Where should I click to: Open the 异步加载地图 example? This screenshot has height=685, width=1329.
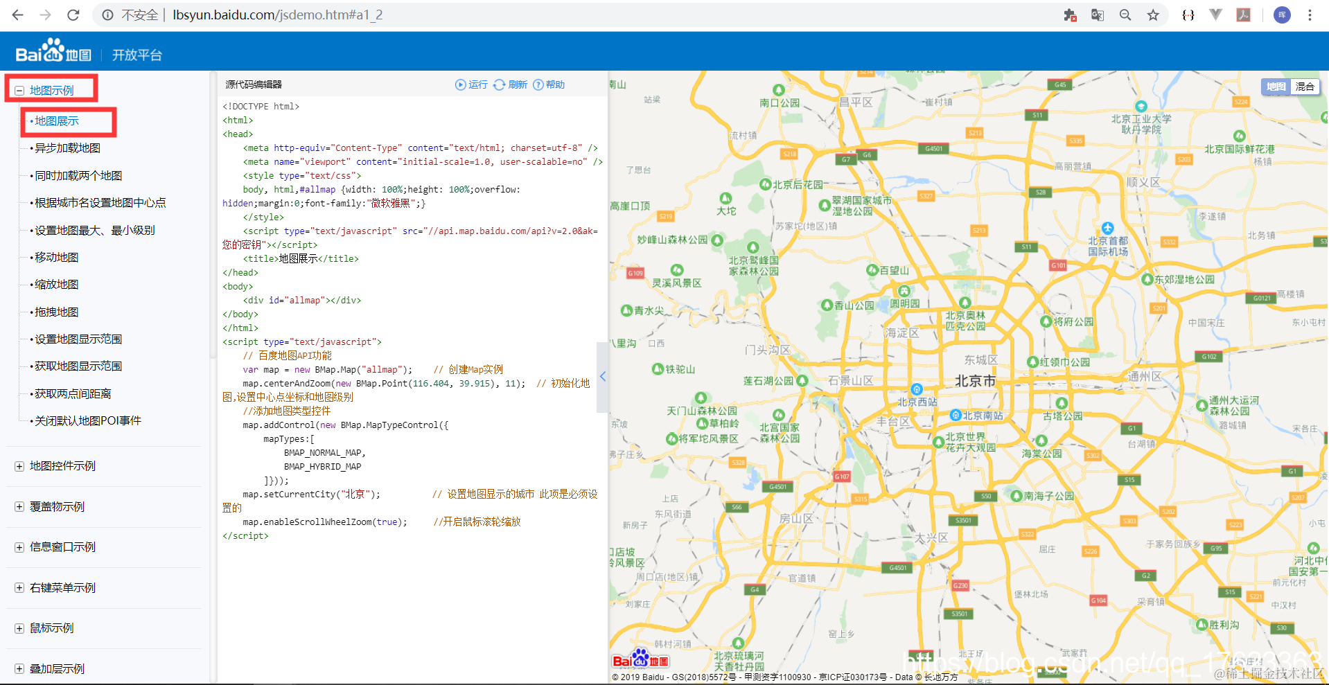68,148
